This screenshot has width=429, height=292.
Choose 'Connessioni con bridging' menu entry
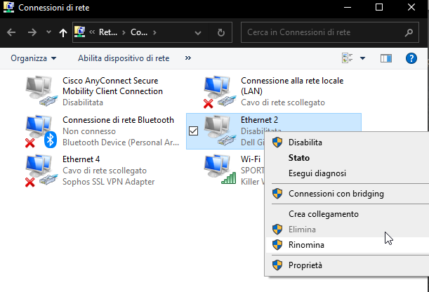347,194
